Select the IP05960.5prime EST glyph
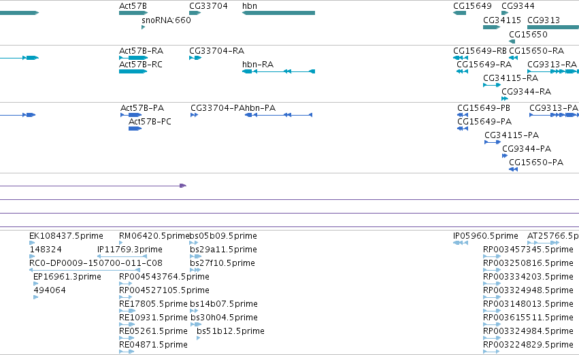579x355 pixels. (461, 243)
